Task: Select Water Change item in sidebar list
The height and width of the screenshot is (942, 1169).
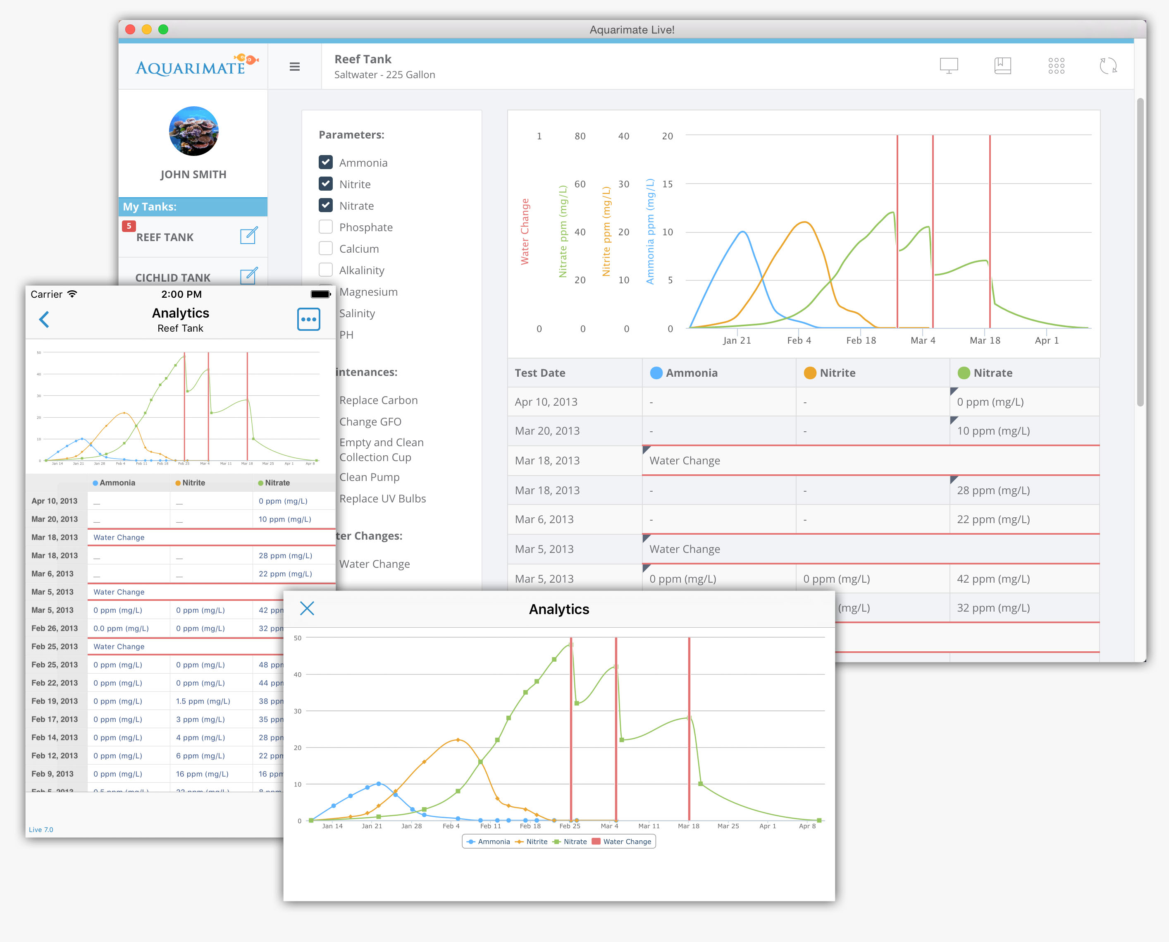Action: [374, 564]
